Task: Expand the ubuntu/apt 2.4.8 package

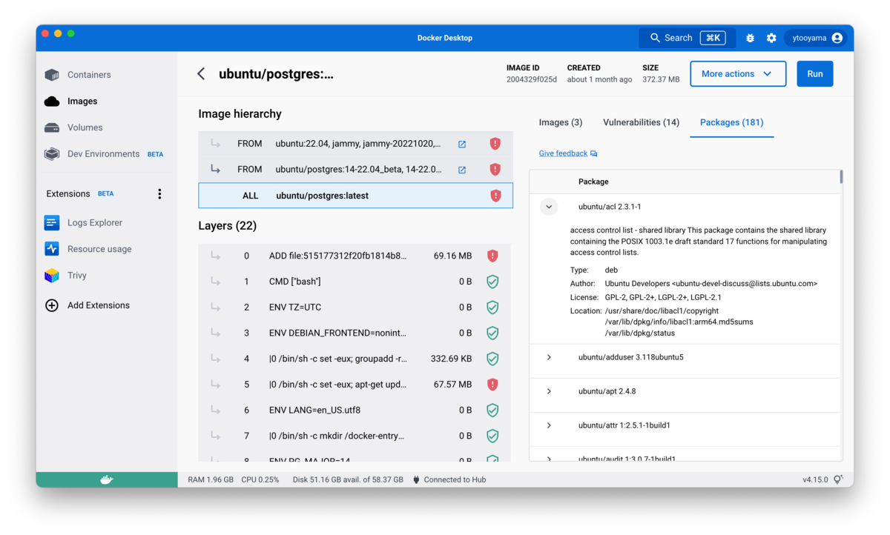Action: [549, 391]
